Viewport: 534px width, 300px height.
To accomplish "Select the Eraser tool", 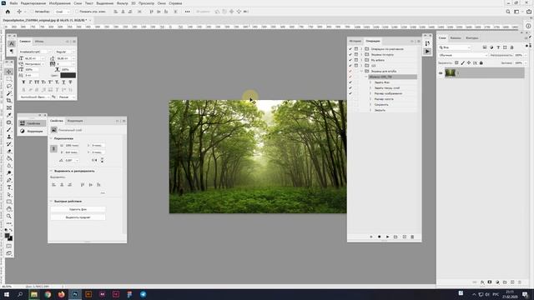I will (x=9, y=152).
